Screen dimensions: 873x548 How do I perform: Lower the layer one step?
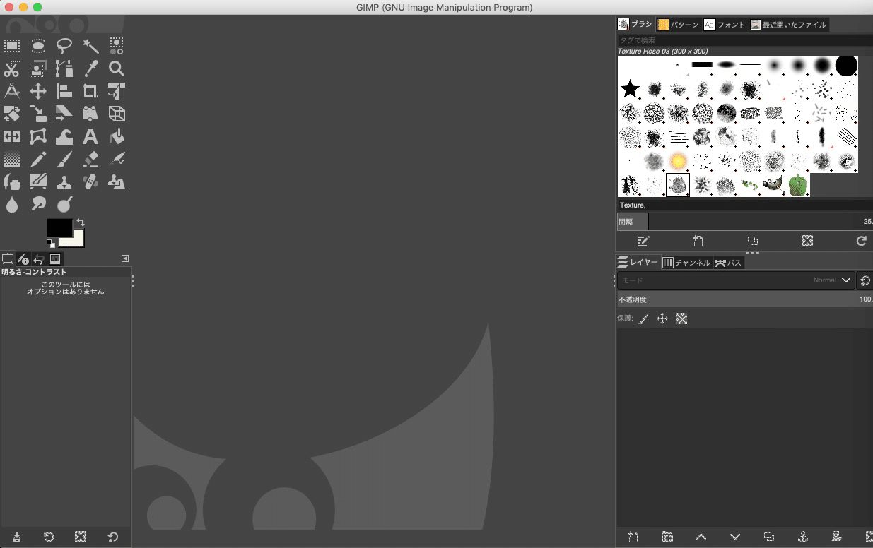pyautogui.click(x=735, y=537)
